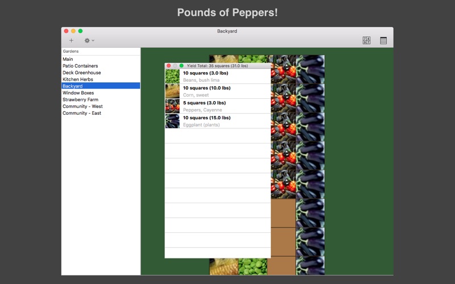The height and width of the screenshot is (284, 455).
Task: Click the bottom corn garden square
Action: click(224, 266)
